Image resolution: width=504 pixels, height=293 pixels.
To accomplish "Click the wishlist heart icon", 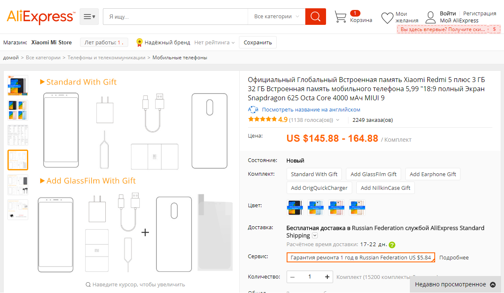I will (x=387, y=17).
